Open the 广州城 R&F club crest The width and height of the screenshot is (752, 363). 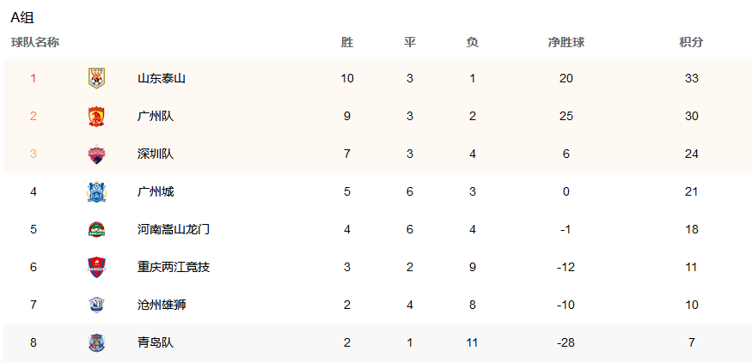(96, 191)
